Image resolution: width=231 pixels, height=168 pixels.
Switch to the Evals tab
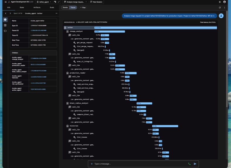(52, 7)
